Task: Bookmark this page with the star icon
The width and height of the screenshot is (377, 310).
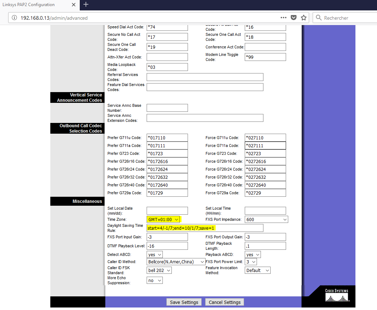Action: 304,18
